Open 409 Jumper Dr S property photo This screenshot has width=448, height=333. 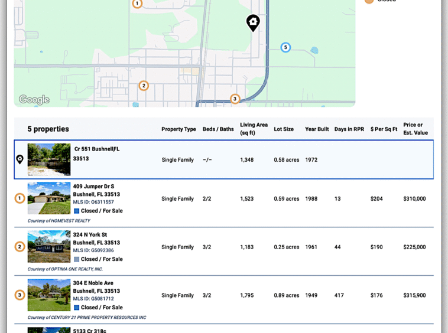tap(48, 198)
